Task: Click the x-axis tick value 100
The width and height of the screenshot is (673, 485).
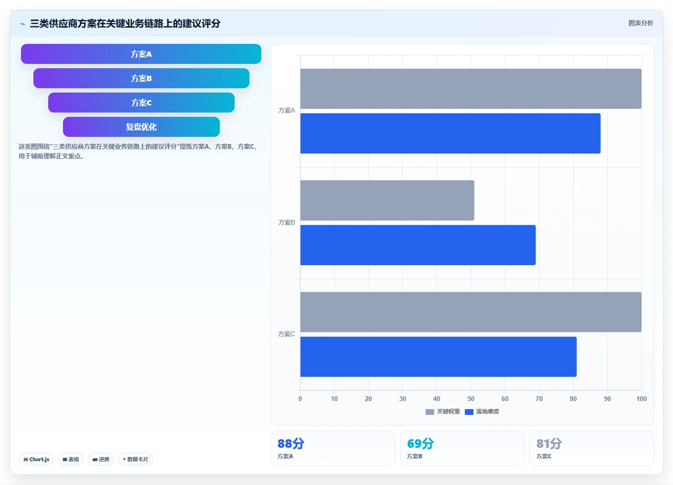Action: (x=642, y=399)
